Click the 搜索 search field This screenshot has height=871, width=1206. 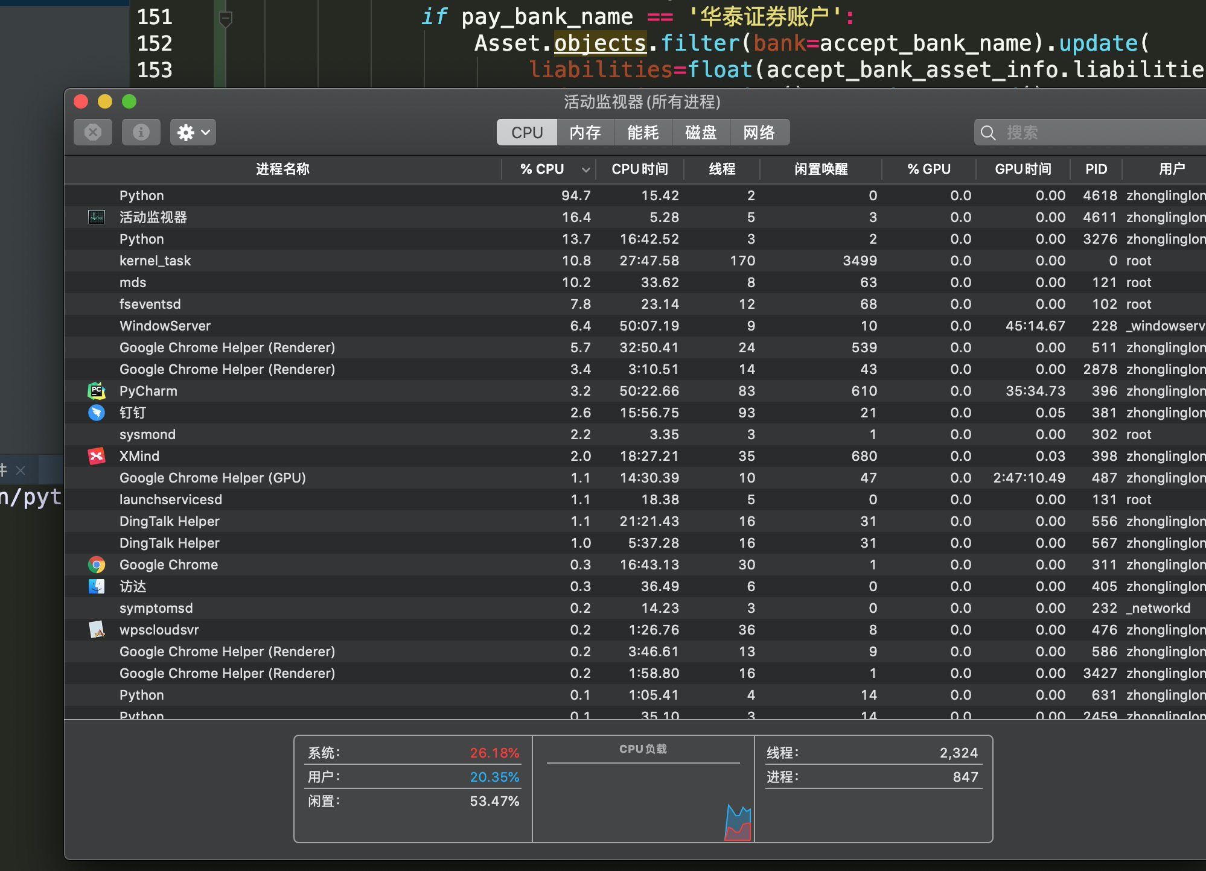[x=1090, y=133]
